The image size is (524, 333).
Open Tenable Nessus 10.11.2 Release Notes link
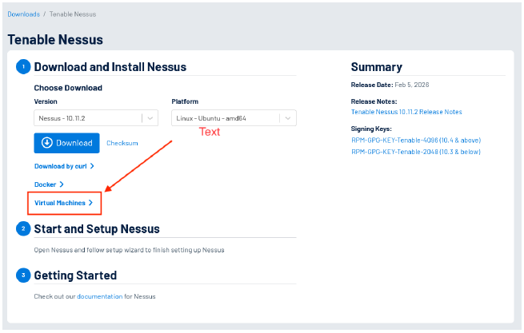pyautogui.click(x=406, y=112)
